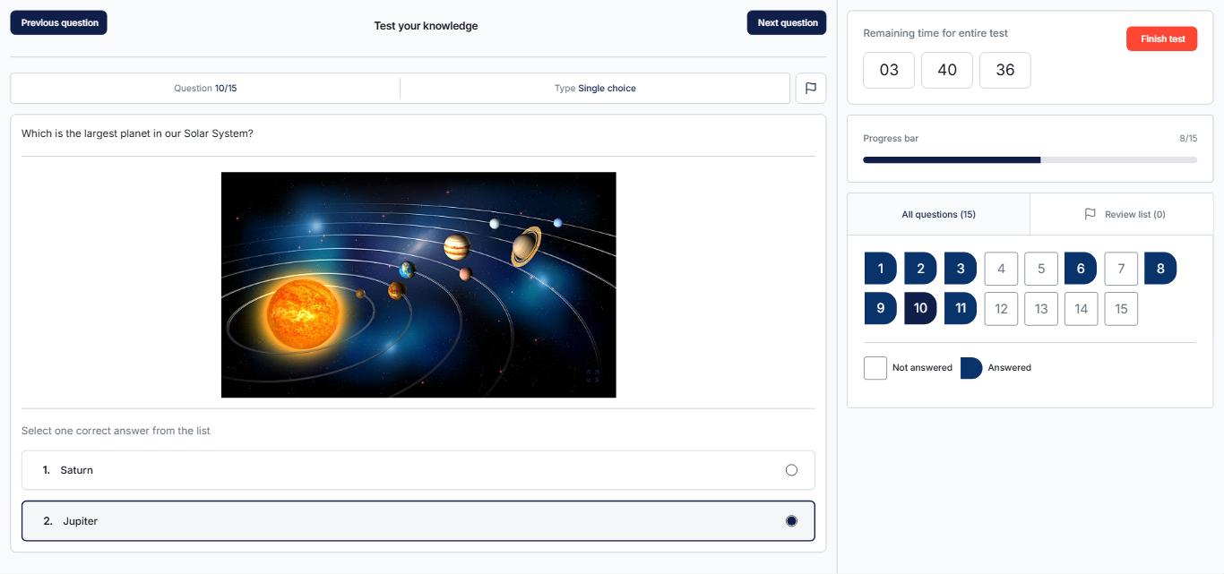Expand the solar system image fullscreen
This screenshot has height=574, width=1224.
point(593,375)
